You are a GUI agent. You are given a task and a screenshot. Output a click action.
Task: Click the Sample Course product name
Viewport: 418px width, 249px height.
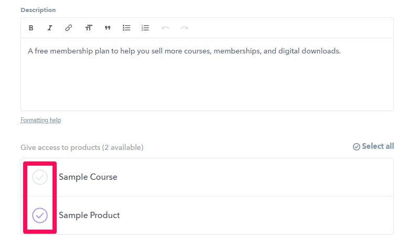(88, 177)
